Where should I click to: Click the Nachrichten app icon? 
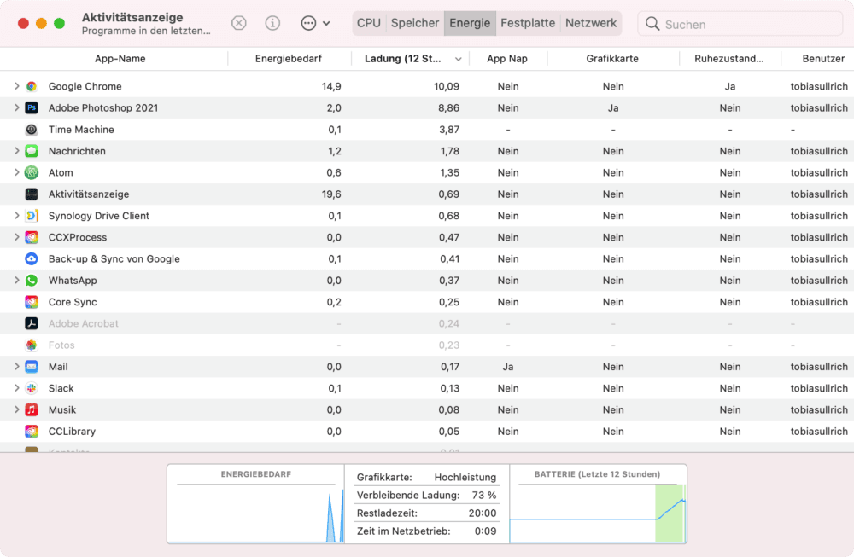click(x=32, y=151)
